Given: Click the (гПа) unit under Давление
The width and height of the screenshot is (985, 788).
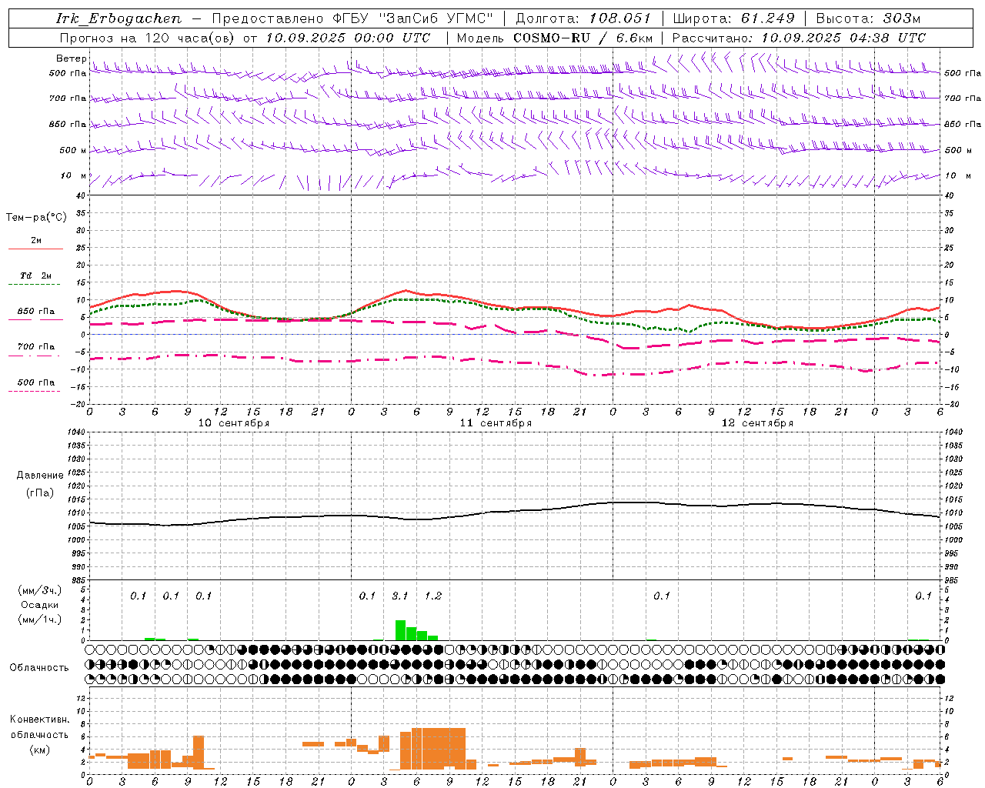Looking at the screenshot, I should pyautogui.click(x=40, y=492).
